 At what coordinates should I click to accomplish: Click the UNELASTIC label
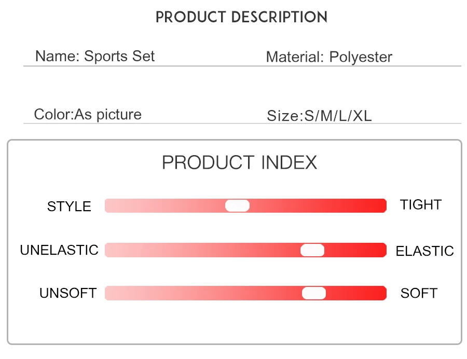[59, 250]
